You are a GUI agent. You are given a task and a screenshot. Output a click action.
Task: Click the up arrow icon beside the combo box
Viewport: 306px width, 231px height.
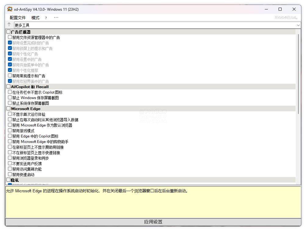[x=9, y=25]
